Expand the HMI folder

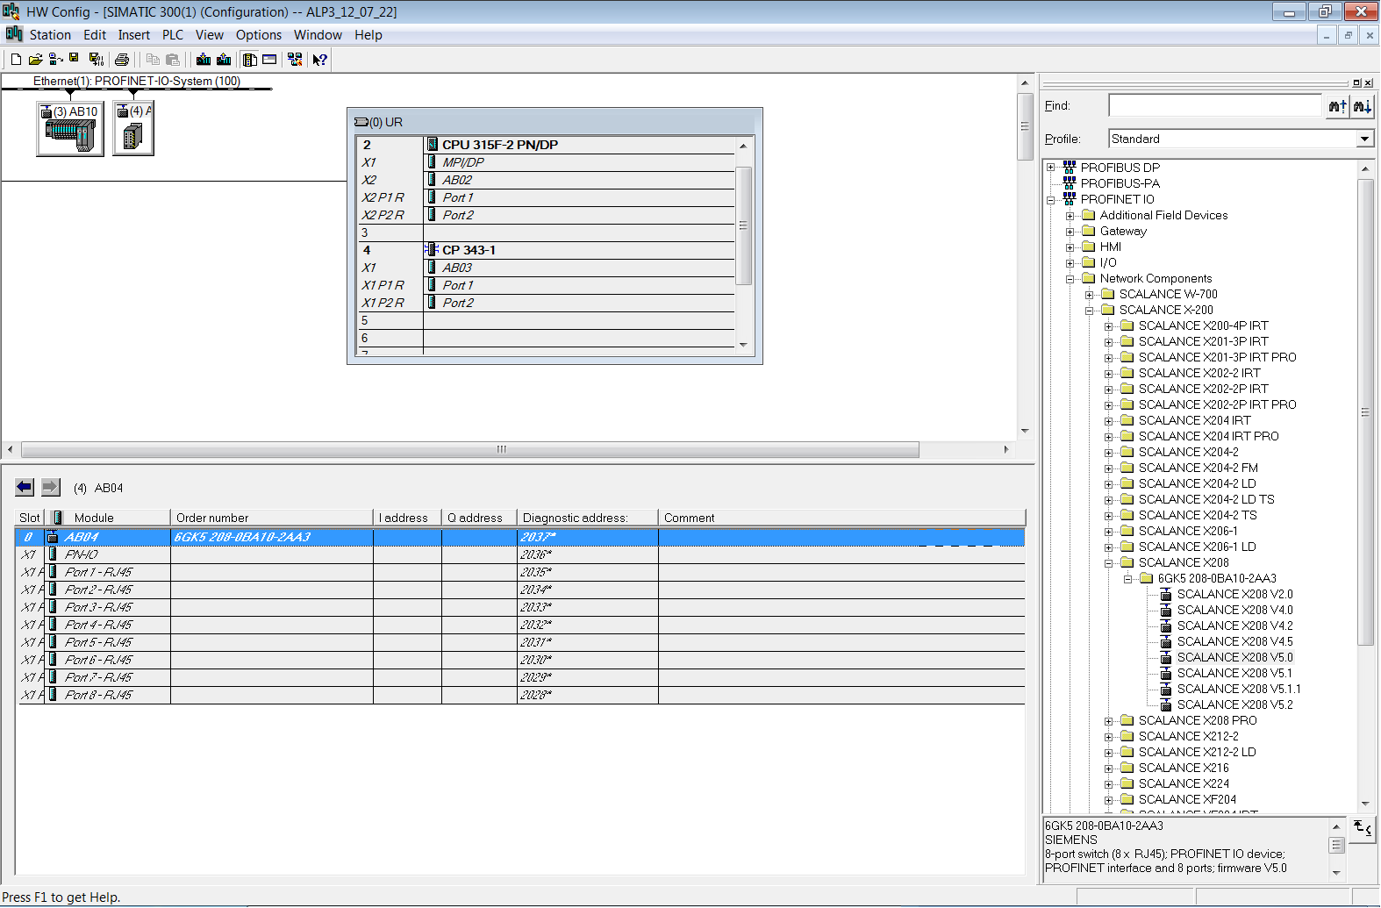(1070, 247)
